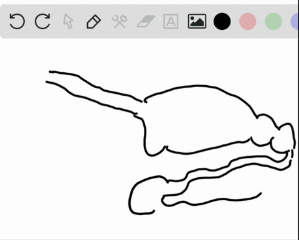Select the pointer selection tool

(68, 21)
